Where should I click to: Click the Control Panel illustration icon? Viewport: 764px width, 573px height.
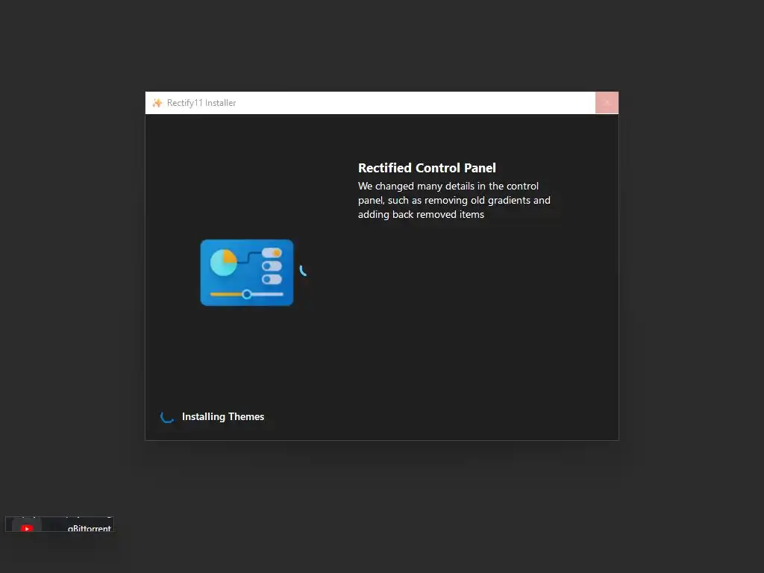click(247, 272)
